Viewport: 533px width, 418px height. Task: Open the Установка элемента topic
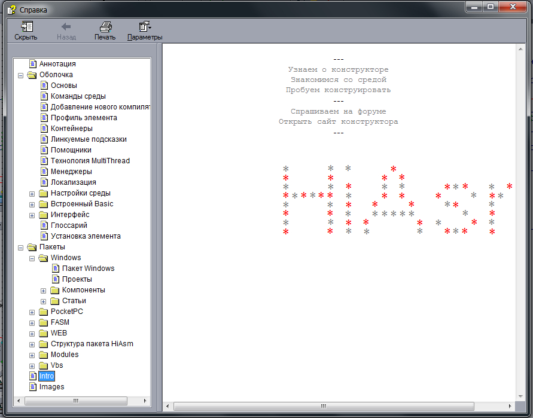click(x=86, y=236)
